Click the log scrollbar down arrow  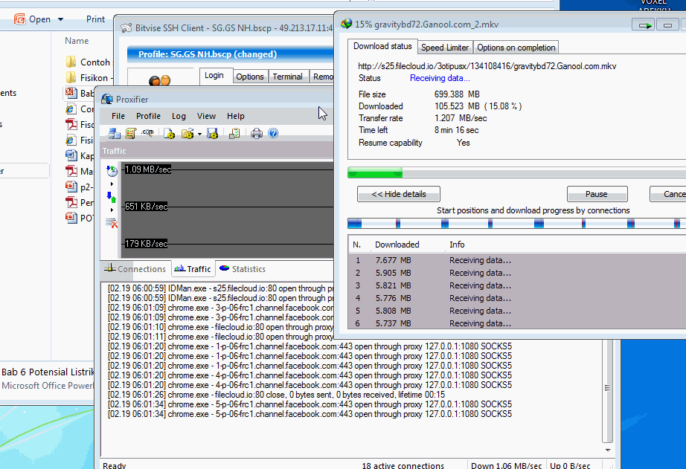point(608,450)
